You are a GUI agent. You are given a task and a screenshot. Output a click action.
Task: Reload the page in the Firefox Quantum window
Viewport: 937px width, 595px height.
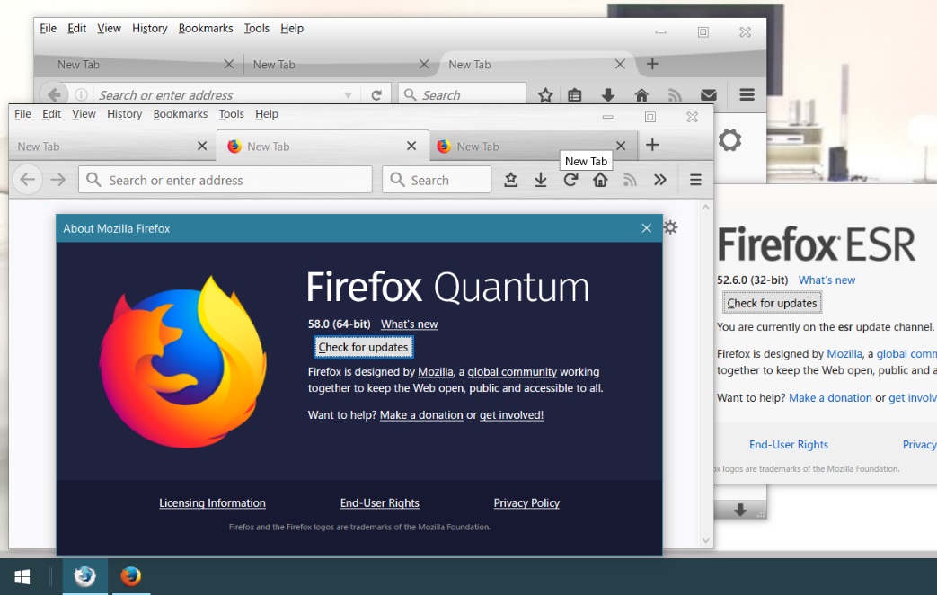point(570,180)
